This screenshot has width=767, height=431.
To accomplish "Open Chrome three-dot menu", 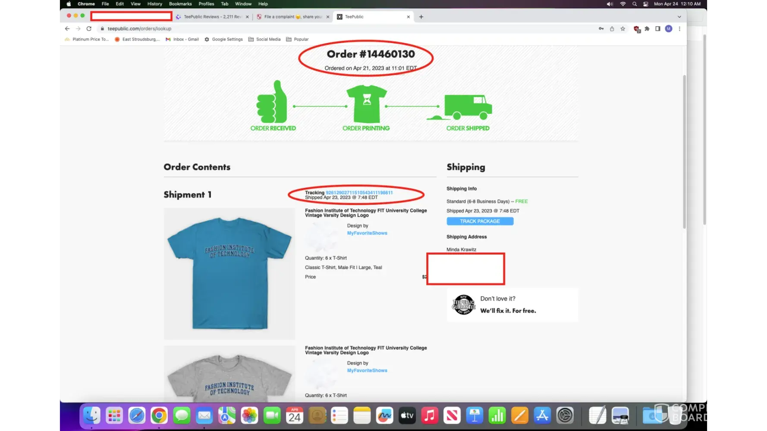I will coord(679,29).
